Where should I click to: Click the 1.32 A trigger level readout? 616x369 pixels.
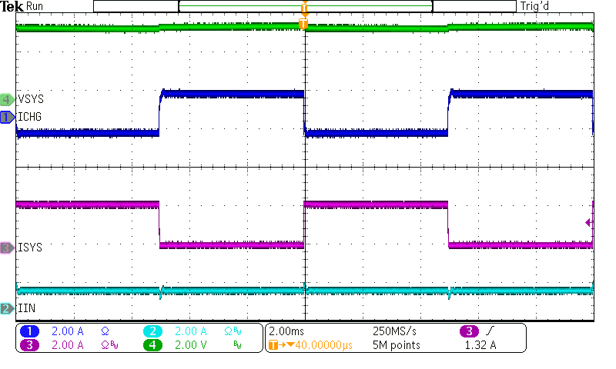480,345
